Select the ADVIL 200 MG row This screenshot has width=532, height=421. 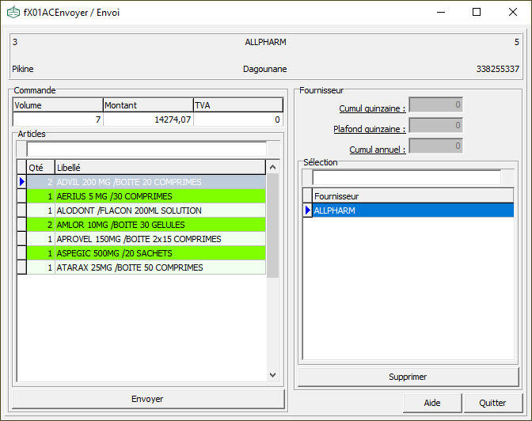click(x=146, y=182)
